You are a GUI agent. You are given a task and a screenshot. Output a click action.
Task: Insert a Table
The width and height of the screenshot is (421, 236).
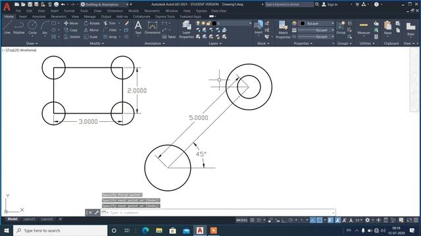pyautogui.click(x=169, y=37)
